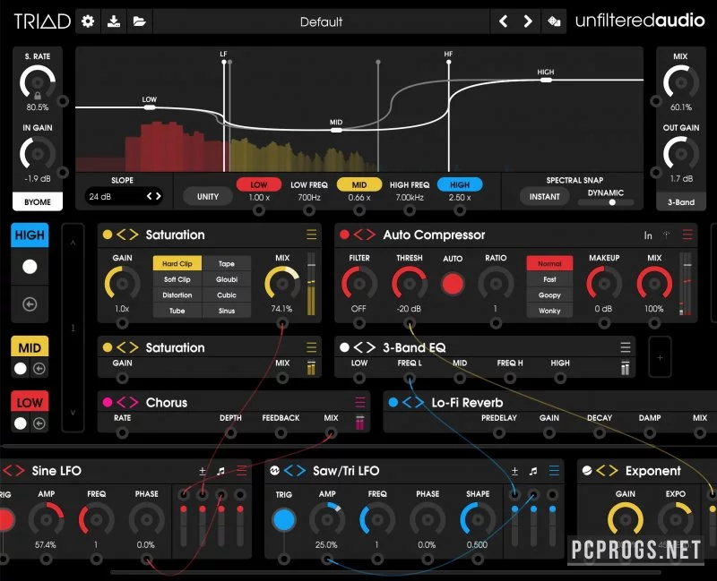Toggle the HIGH band solo circle

coord(30,266)
